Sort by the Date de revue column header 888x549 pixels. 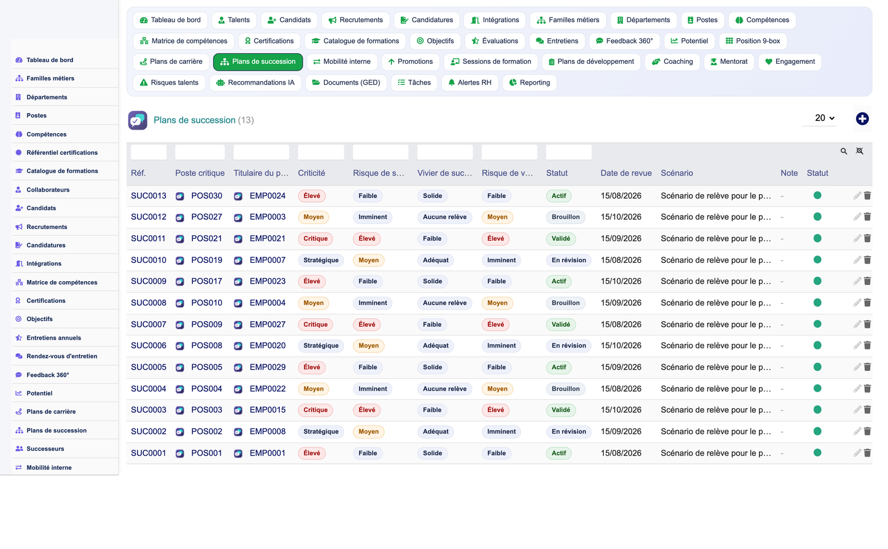(x=626, y=173)
